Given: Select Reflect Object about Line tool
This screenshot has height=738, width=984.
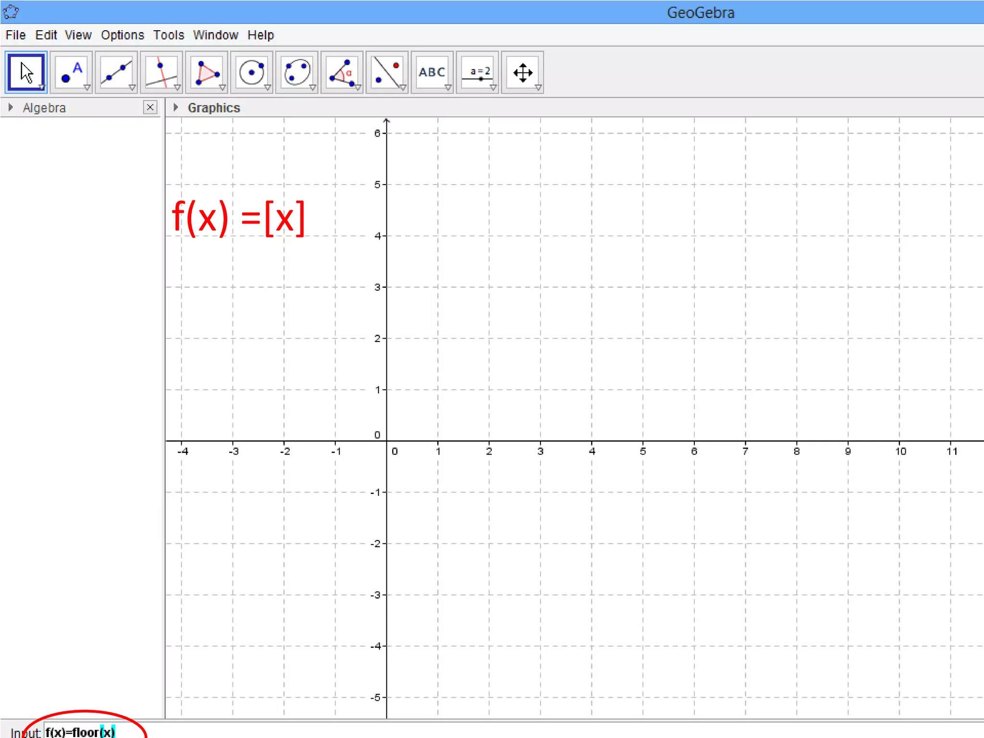Looking at the screenshot, I should [387, 73].
